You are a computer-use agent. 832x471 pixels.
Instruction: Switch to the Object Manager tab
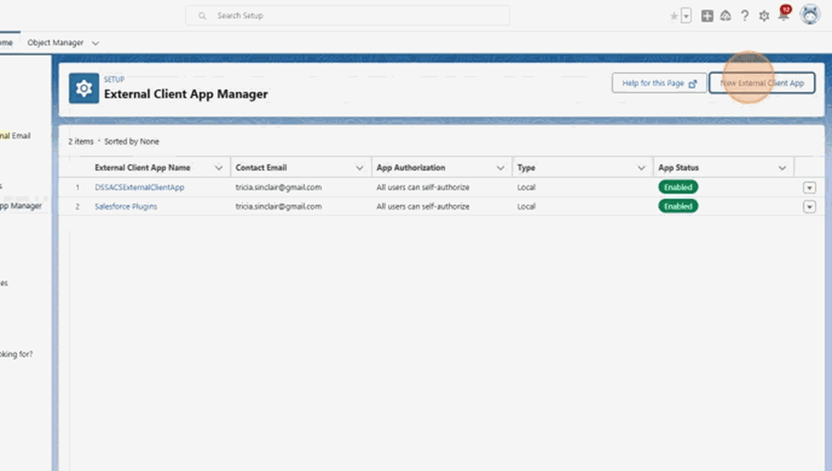pos(55,42)
